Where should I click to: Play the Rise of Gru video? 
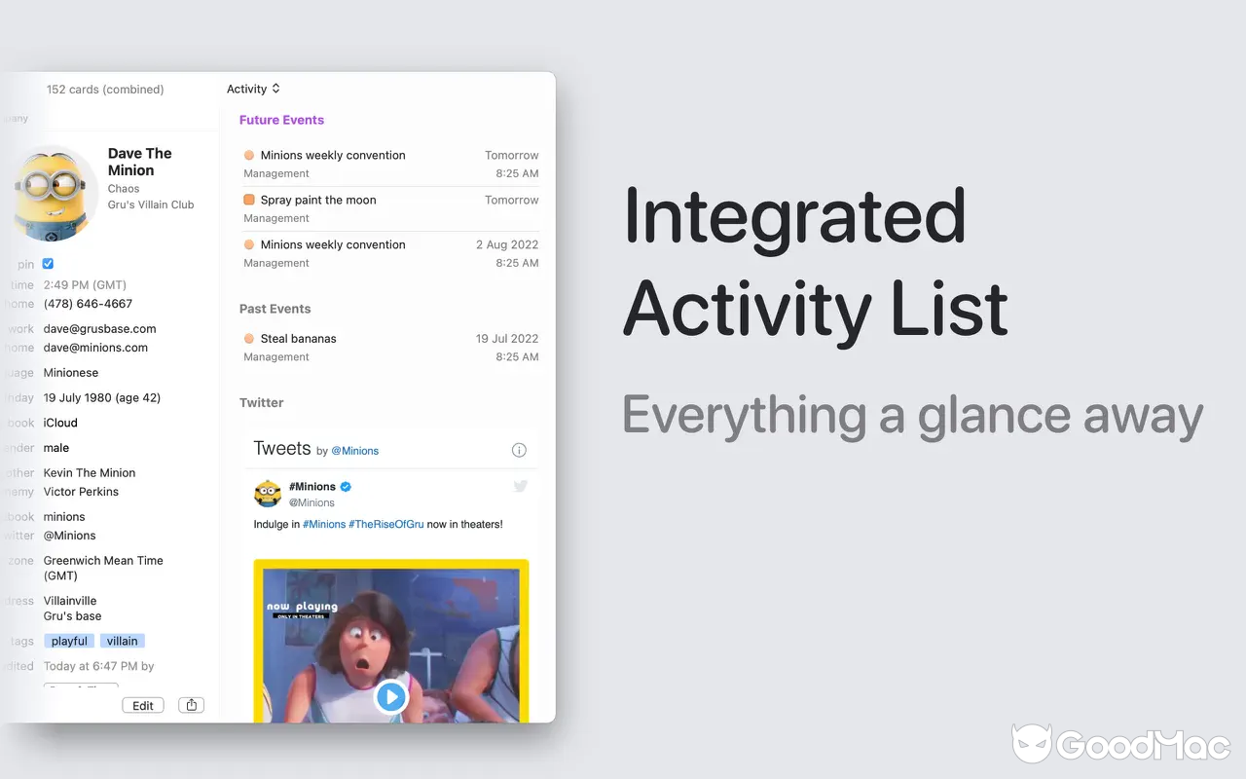[391, 696]
